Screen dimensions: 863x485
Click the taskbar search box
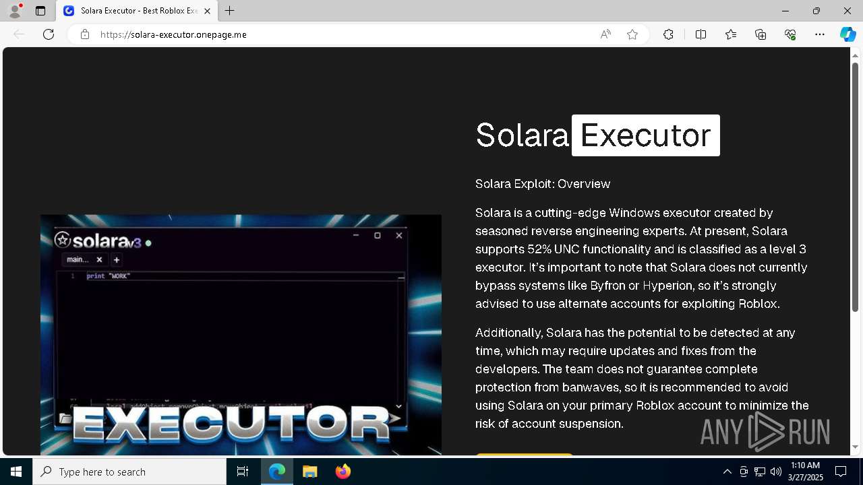tap(129, 472)
